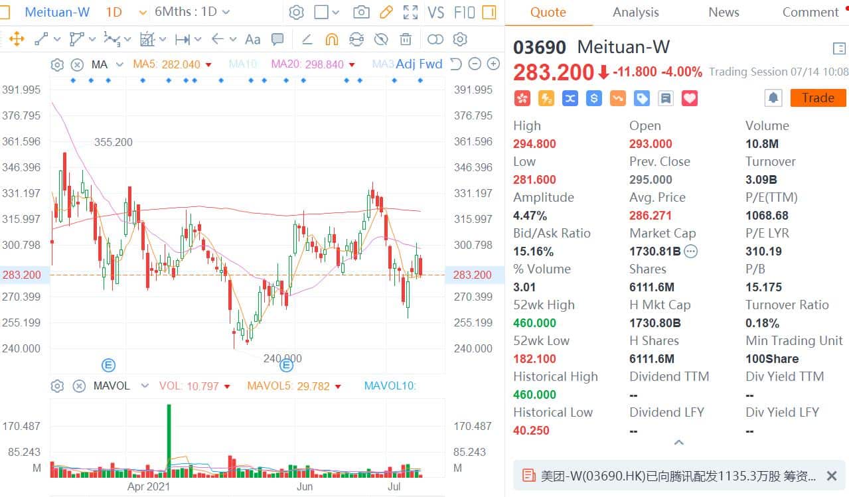Select the wave pattern drawing tool
849x497 pixels.
[x=112, y=40]
